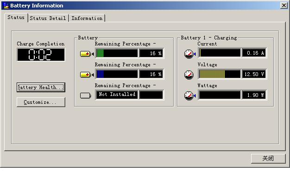The height and width of the screenshot is (178, 290).
Task: Click the Battery 1 - Charging heading
Action: [x=209, y=38]
